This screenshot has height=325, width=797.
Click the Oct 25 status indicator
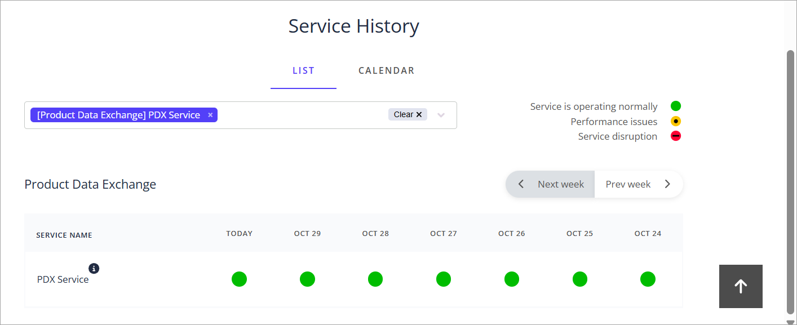coord(580,279)
